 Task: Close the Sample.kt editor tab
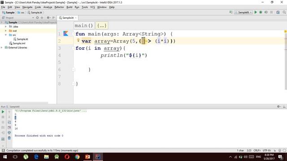point(76,18)
